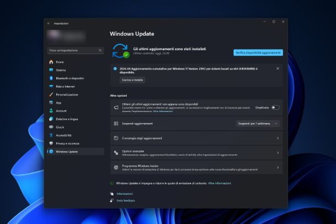The height and width of the screenshot is (224, 336).
Task: Select Privacy e sicurezza in sidebar
Action: pos(75,143)
